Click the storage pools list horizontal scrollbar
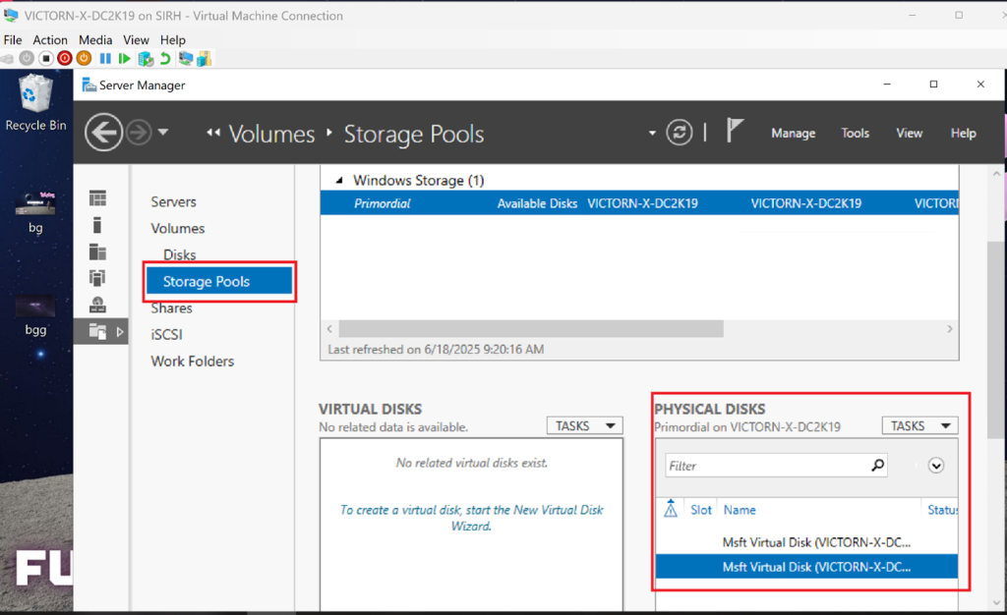 click(x=530, y=328)
